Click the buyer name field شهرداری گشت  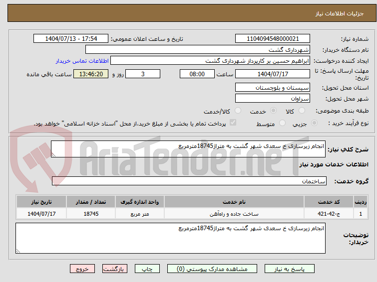coord(198,50)
